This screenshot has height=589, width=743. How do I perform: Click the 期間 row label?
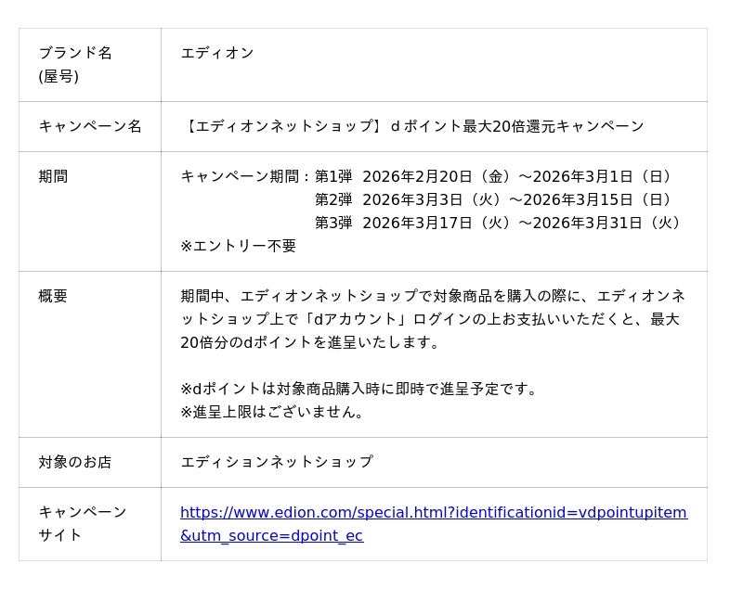(53, 176)
